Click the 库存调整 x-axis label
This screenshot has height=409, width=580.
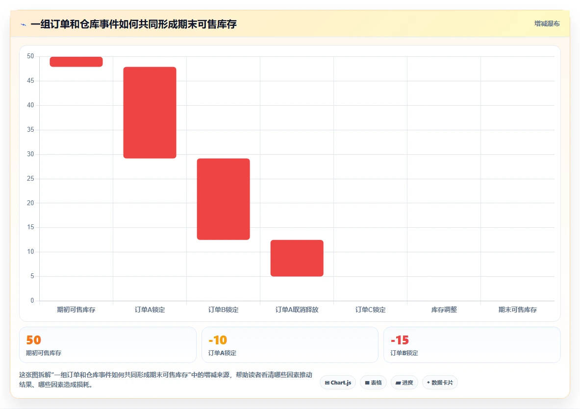[444, 310]
